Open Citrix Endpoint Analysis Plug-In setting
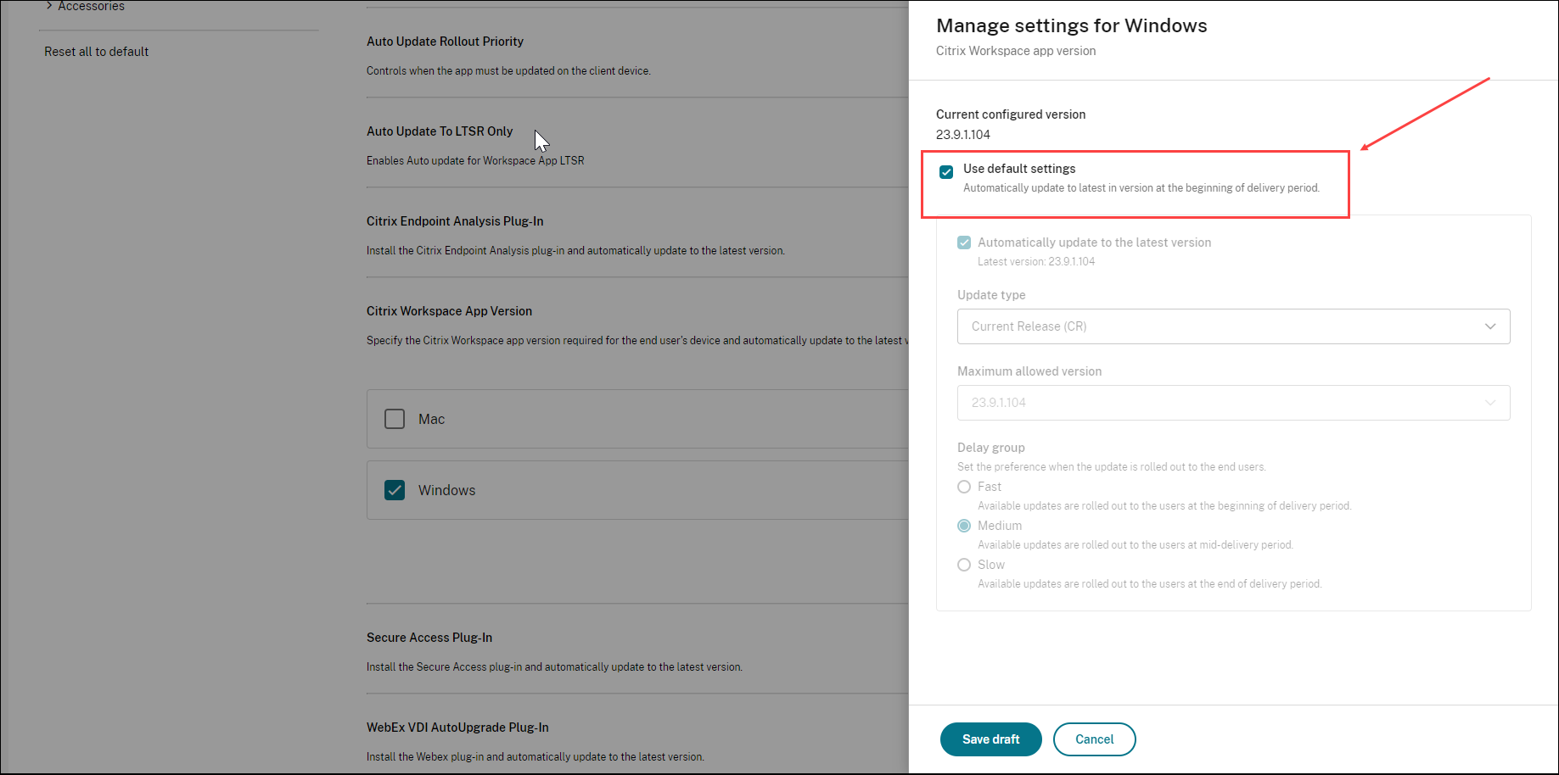 click(x=455, y=221)
